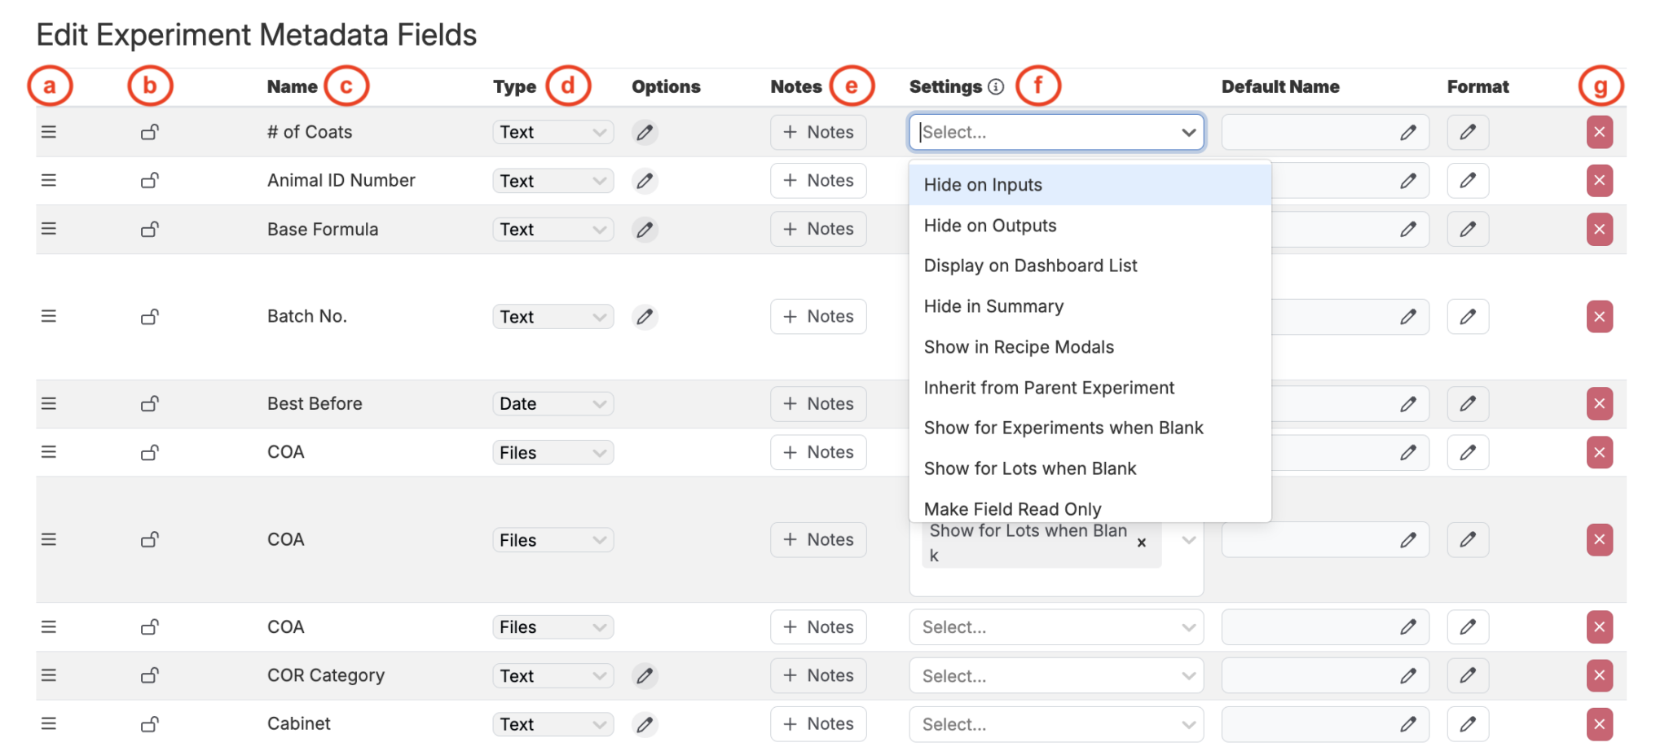Click the reorder handle for Batch No.
The image size is (1669, 747).
49,316
